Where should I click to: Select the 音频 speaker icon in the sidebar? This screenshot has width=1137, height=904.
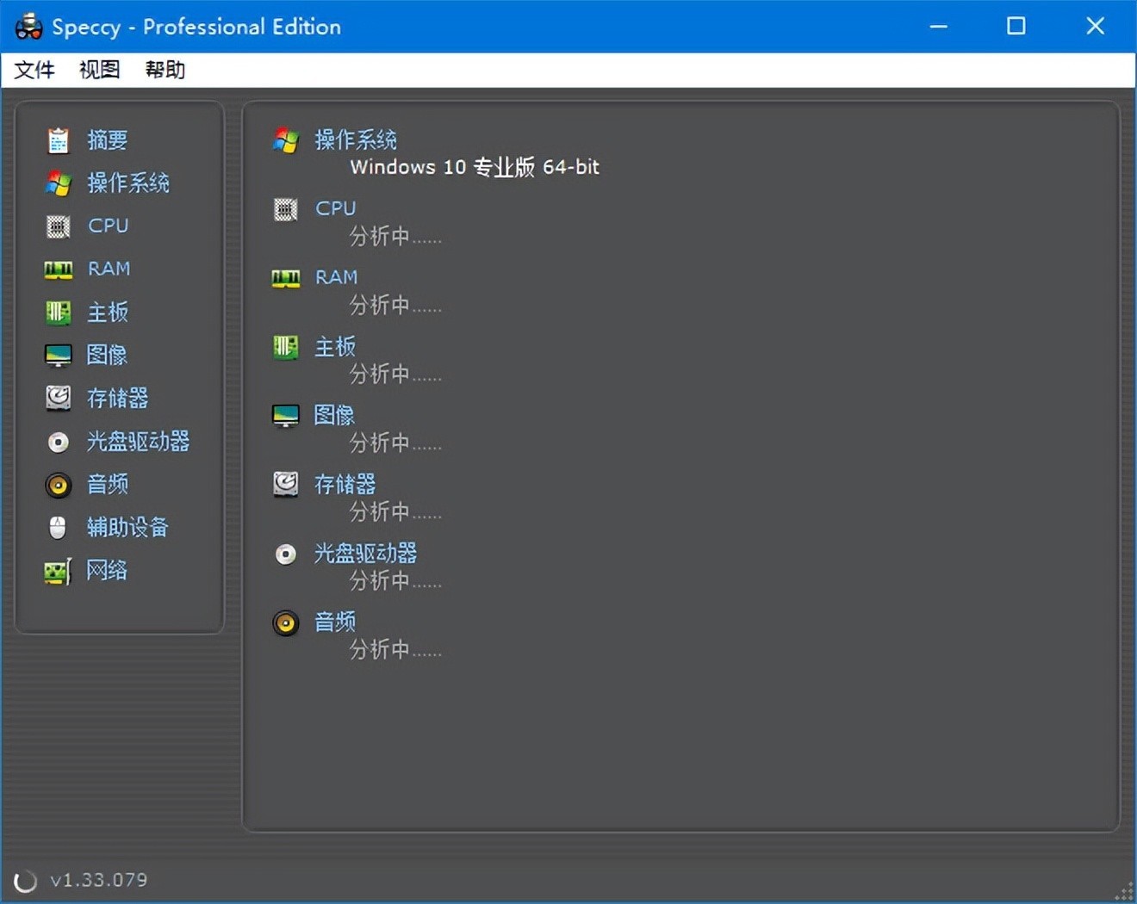(58, 485)
